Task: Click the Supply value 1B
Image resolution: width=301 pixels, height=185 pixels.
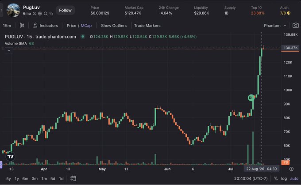Action: click(x=226, y=13)
